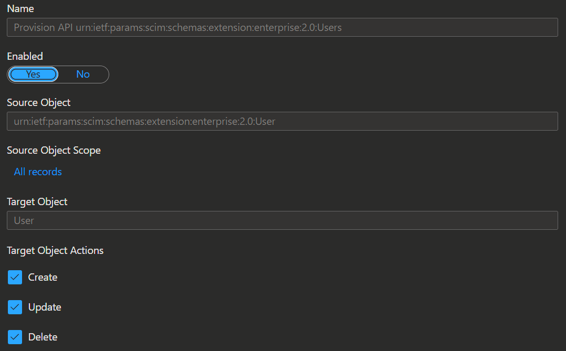Screen dimensions: 566x351
Task: Focus the Source Object text field
Action: tap(282, 121)
